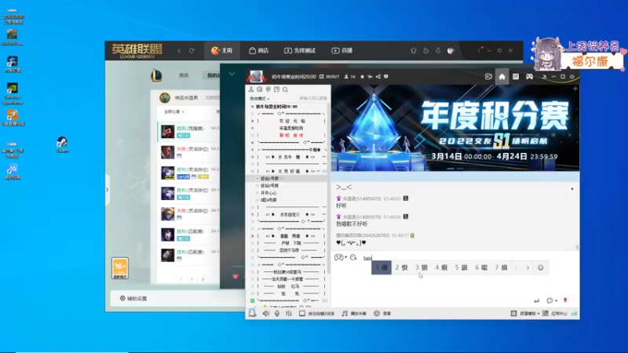This screenshot has height=353, width=628.
Task: Open the application center grid icon
Action: [545, 313]
